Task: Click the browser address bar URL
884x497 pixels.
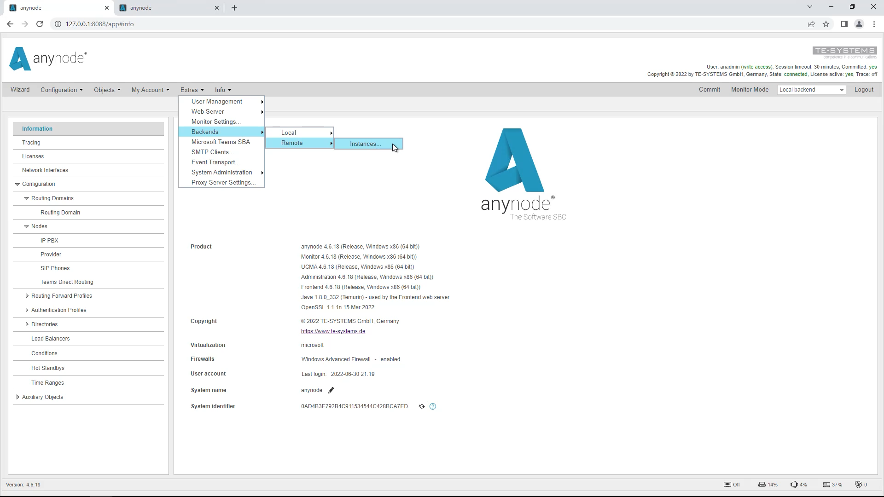Action: [99, 24]
